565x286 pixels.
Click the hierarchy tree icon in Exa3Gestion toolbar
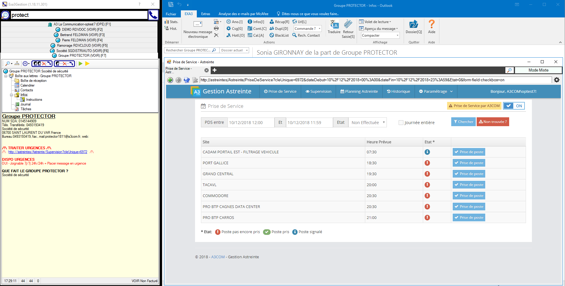pos(17,64)
